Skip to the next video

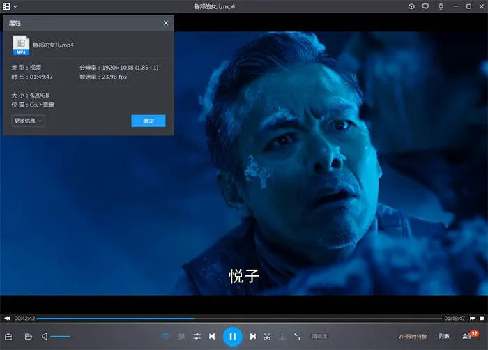pyautogui.click(x=253, y=336)
